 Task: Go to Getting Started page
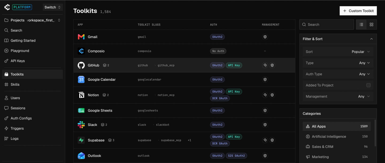[32, 41]
